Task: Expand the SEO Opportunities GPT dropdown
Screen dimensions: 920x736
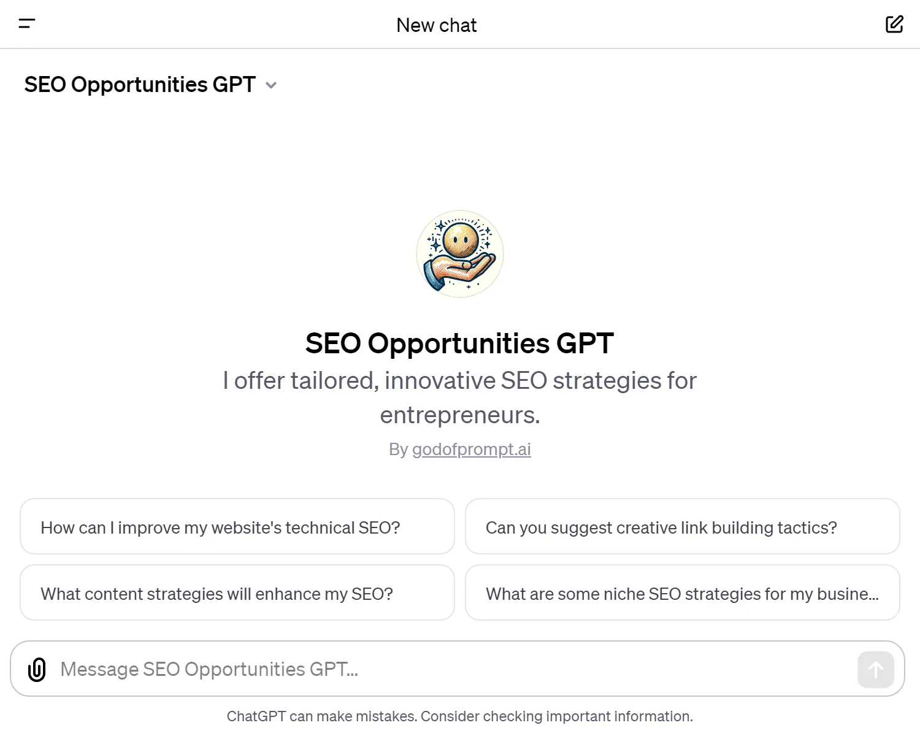Action: pos(272,85)
